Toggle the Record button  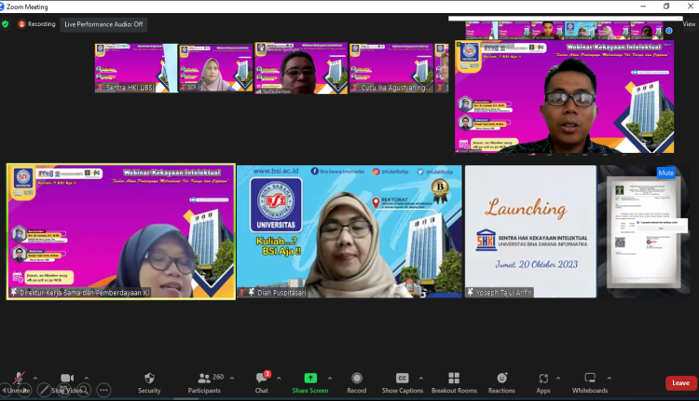click(x=357, y=383)
